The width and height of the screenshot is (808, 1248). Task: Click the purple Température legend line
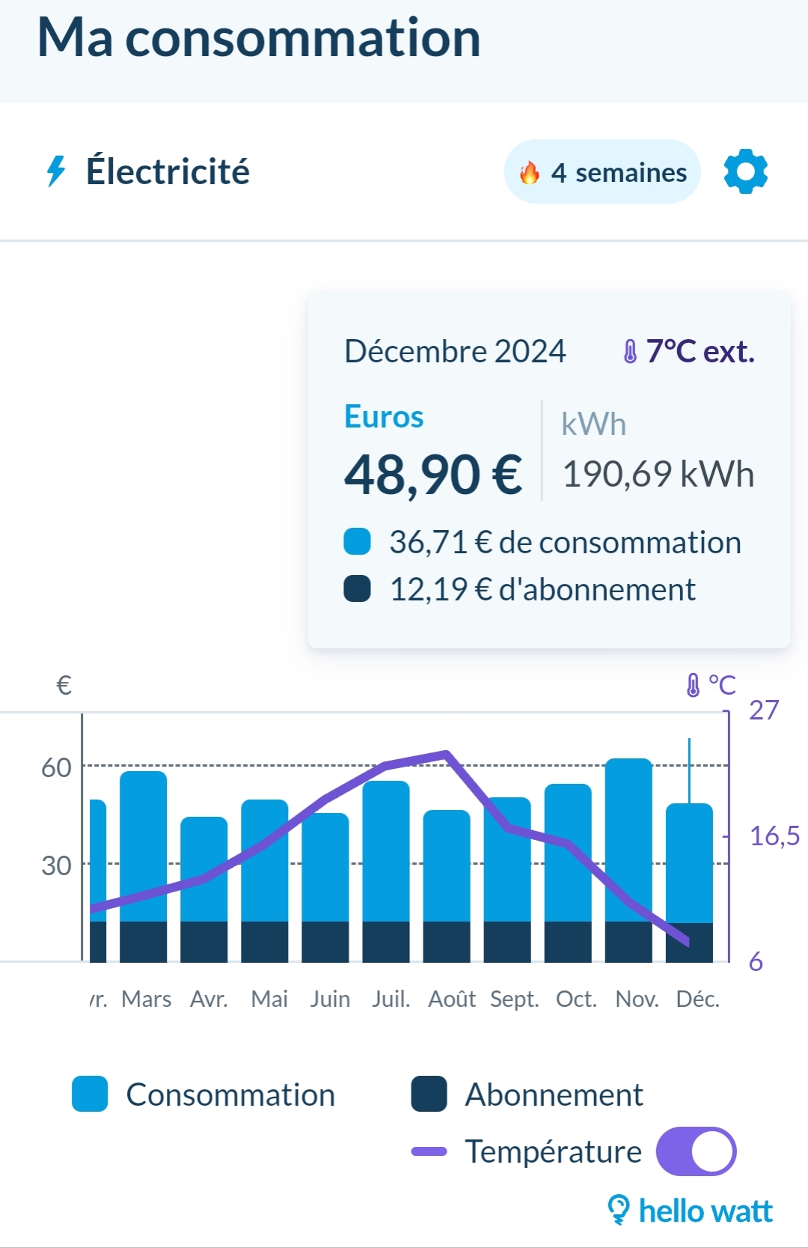[x=429, y=1151]
